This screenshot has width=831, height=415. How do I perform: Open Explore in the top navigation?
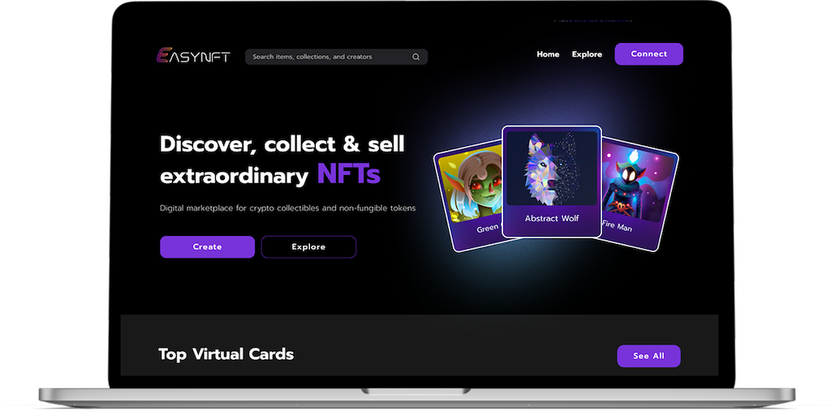click(587, 54)
